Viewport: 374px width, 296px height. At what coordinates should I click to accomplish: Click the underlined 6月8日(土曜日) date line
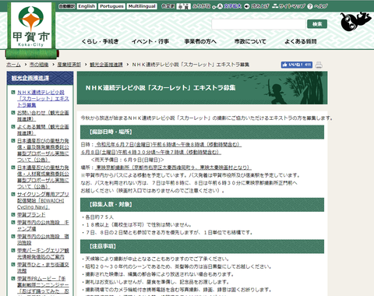click(151, 152)
